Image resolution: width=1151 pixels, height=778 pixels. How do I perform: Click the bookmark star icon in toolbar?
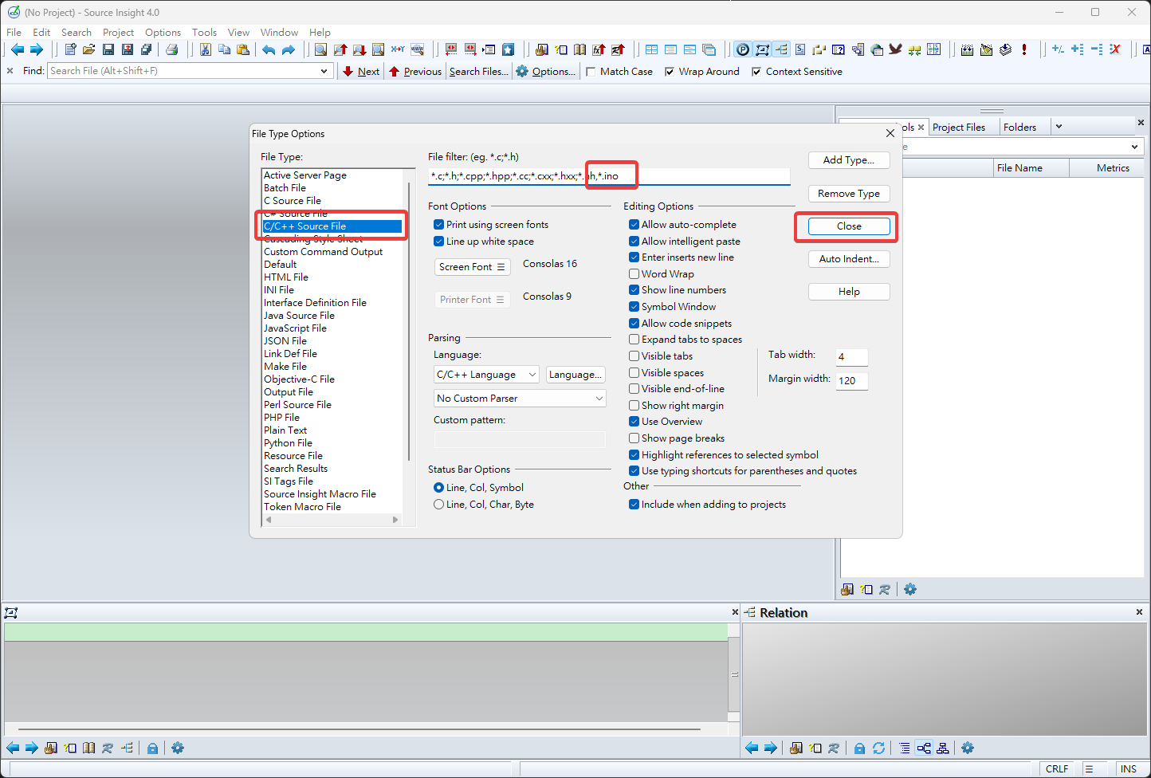(x=508, y=49)
